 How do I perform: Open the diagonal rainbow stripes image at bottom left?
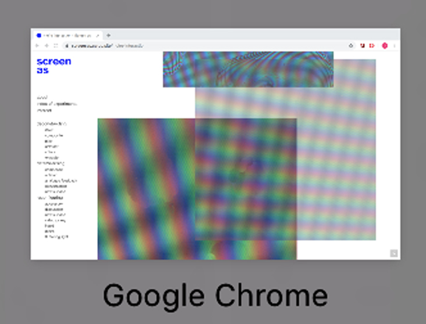pos(146,189)
